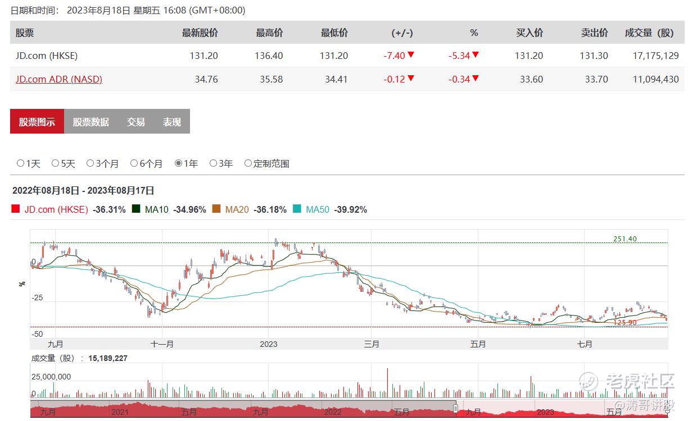Switch to the 股票数据 tab
The height and width of the screenshot is (421, 688).
[x=91, y=121]
